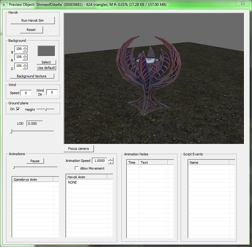Decrease Animation Speed with down arrow
The width and height of the screenshot is (252, 247).
point(111,162)
